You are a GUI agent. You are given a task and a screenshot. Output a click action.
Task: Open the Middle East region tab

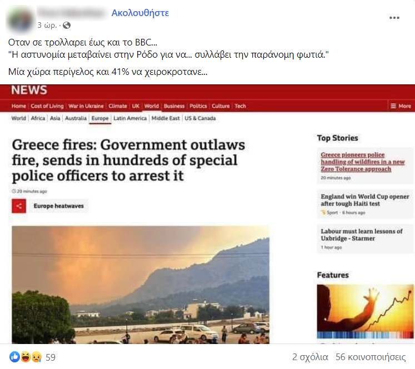tap(166, 118)
